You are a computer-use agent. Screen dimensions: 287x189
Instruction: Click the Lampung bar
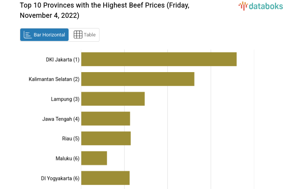pyautogui.click(x=113, y=99)
